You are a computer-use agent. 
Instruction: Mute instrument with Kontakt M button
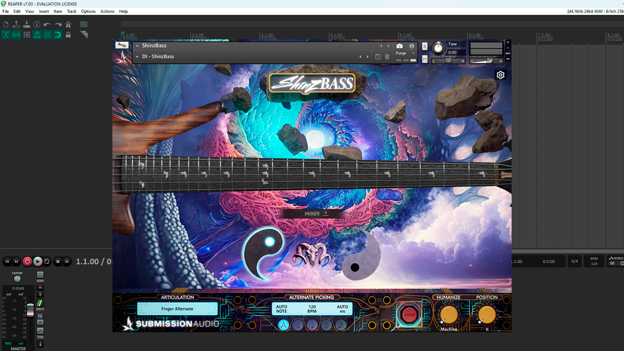pyautogui.click(x=425, y=59)
